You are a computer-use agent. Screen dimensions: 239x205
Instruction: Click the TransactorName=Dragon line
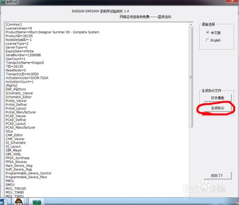[24, 63]
